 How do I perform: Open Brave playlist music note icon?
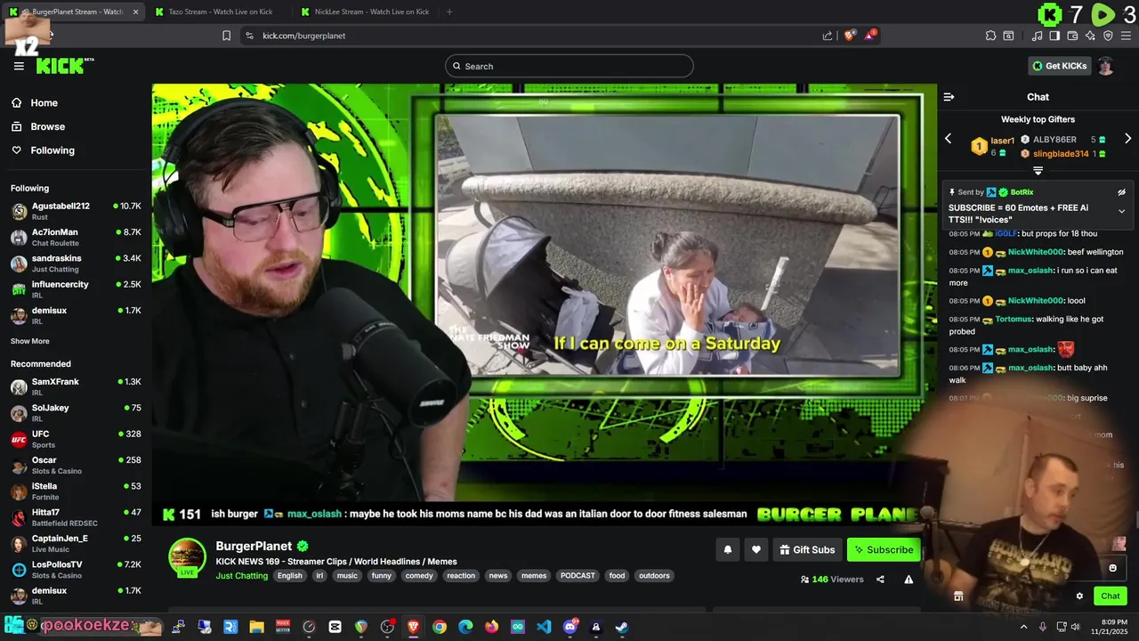point(1037,36)
